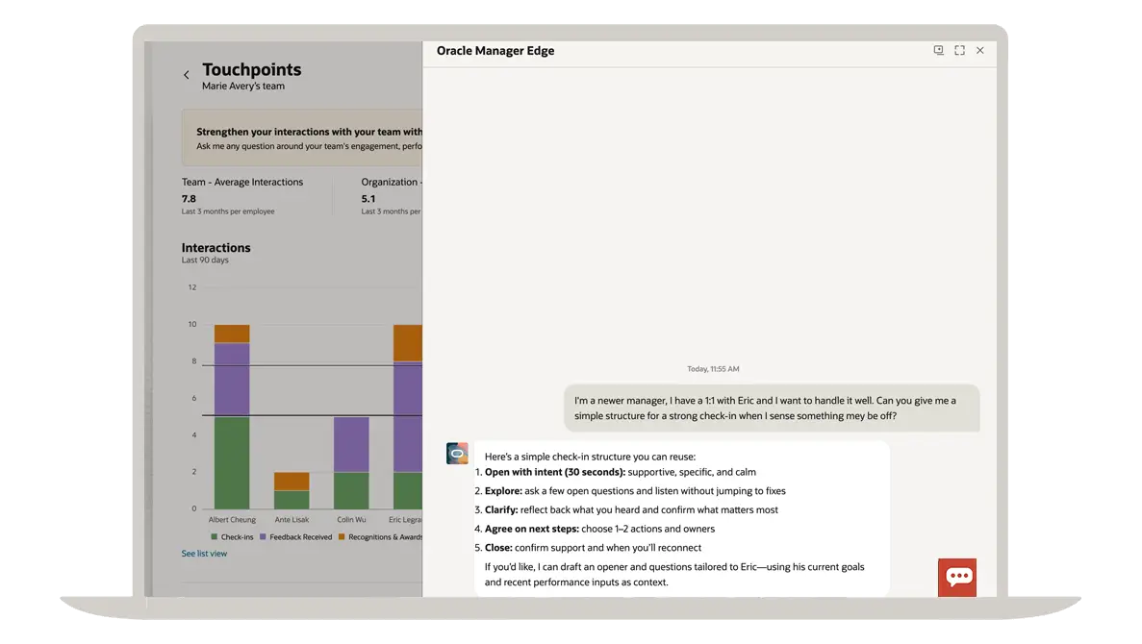
Task: Expand chat panel to full screen
Action: tap(959, 51)
